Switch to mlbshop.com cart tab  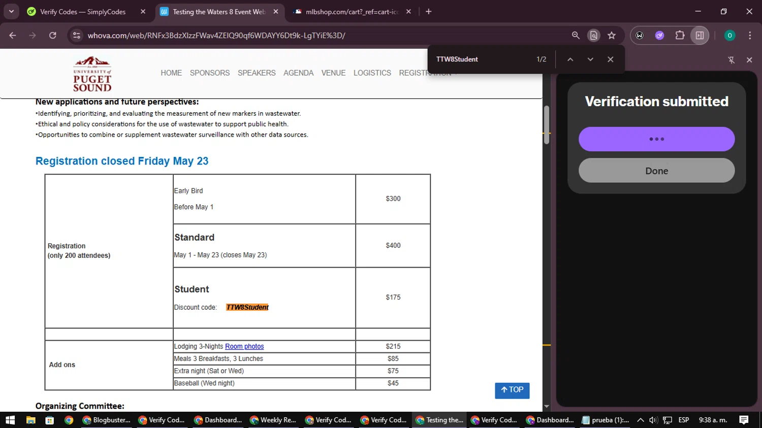point(352,12)
